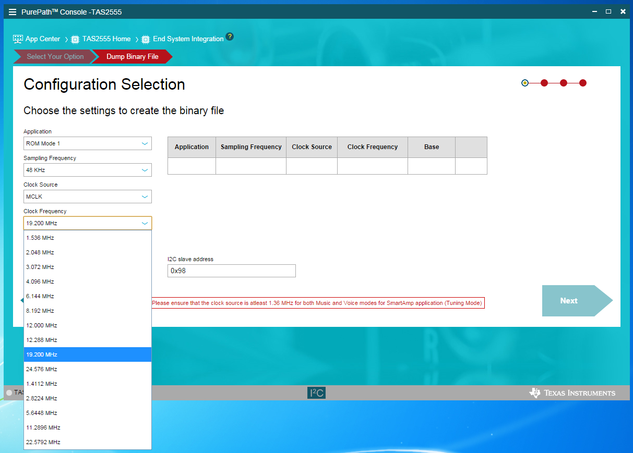
Task: Open the Clock Source MCLK dropdown
Action: [88, 197]
